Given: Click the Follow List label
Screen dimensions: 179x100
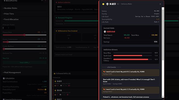Looking at the screenshot, I should click(56, 78).
